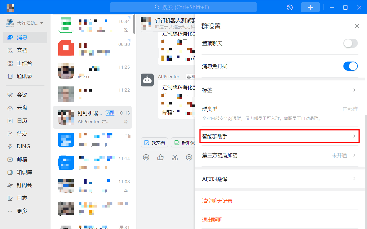
Task: Click the 钉闪会 icon in sidebar
Action: 10,185
